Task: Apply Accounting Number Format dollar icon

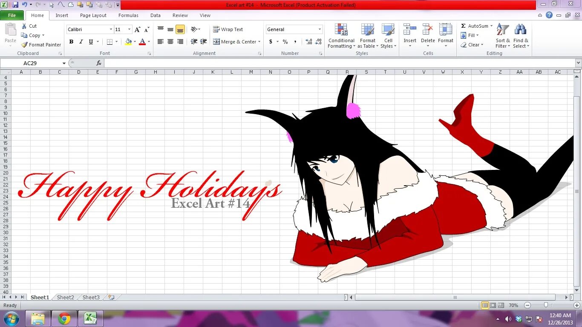Action: [x=271, y=42]
